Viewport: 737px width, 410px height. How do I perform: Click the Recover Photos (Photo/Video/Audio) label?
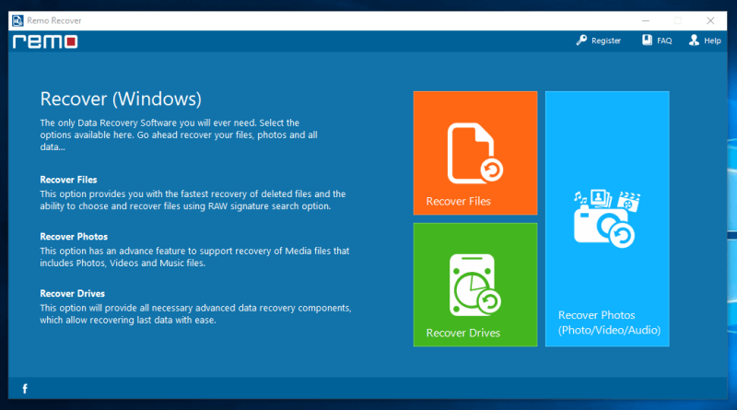609,322
